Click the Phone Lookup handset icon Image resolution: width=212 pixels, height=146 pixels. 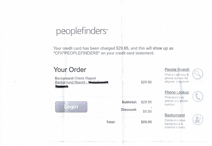tap(198, 96)
